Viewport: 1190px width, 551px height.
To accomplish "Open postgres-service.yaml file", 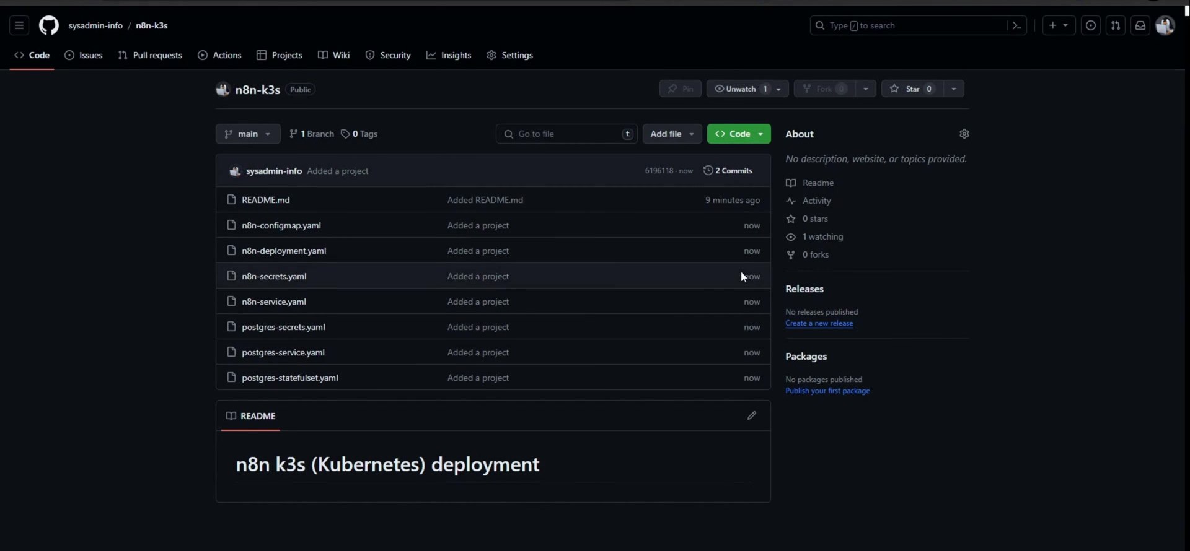I will 283,352.
